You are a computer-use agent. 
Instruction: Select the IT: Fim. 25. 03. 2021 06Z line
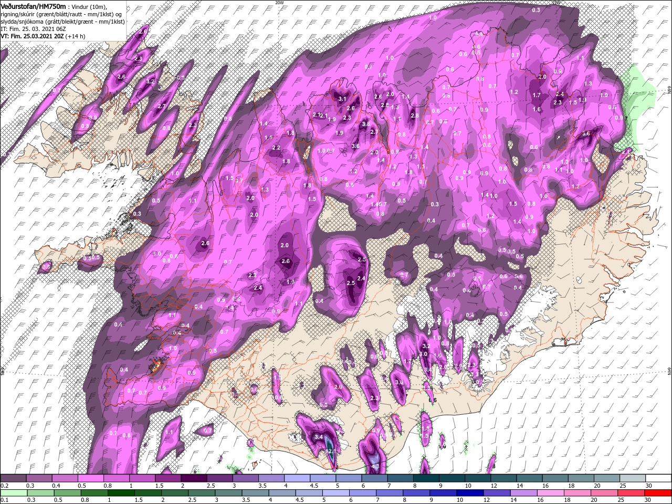tap(33, 29)
